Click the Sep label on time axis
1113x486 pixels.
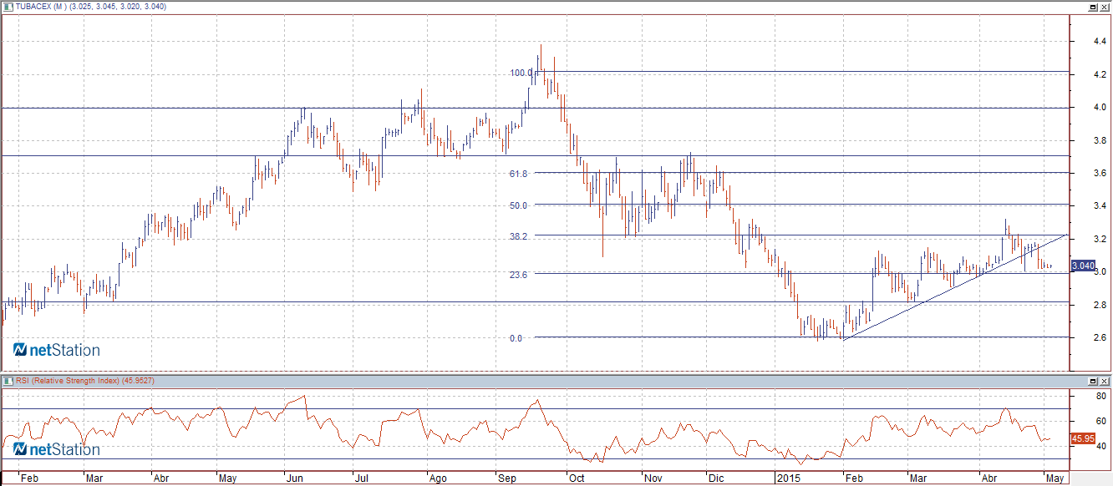(506, 479)
